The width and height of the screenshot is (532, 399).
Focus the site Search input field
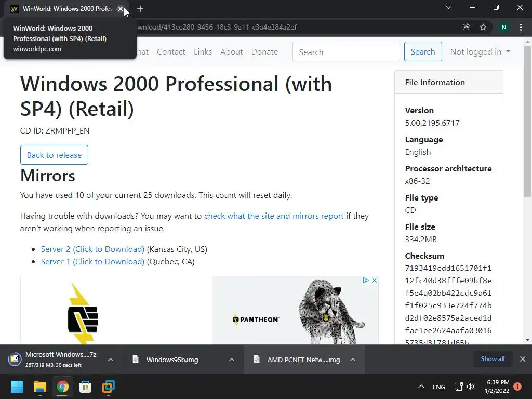click(346, 51)
